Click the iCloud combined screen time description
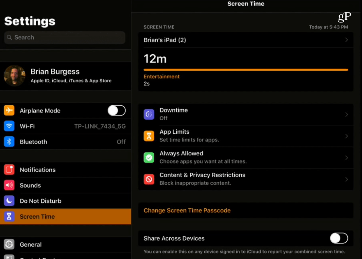The width and height of the screenshot is (362, 259). click(244, 251)
